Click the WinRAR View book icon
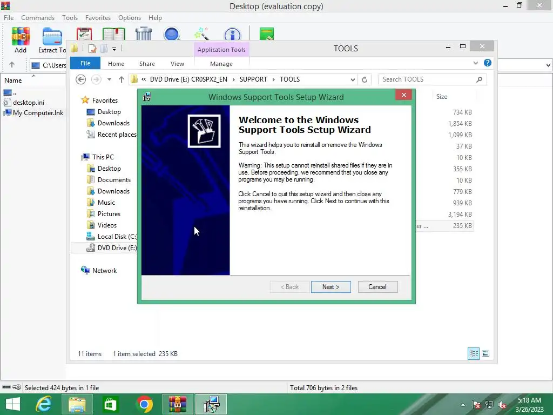 (114, 34)
